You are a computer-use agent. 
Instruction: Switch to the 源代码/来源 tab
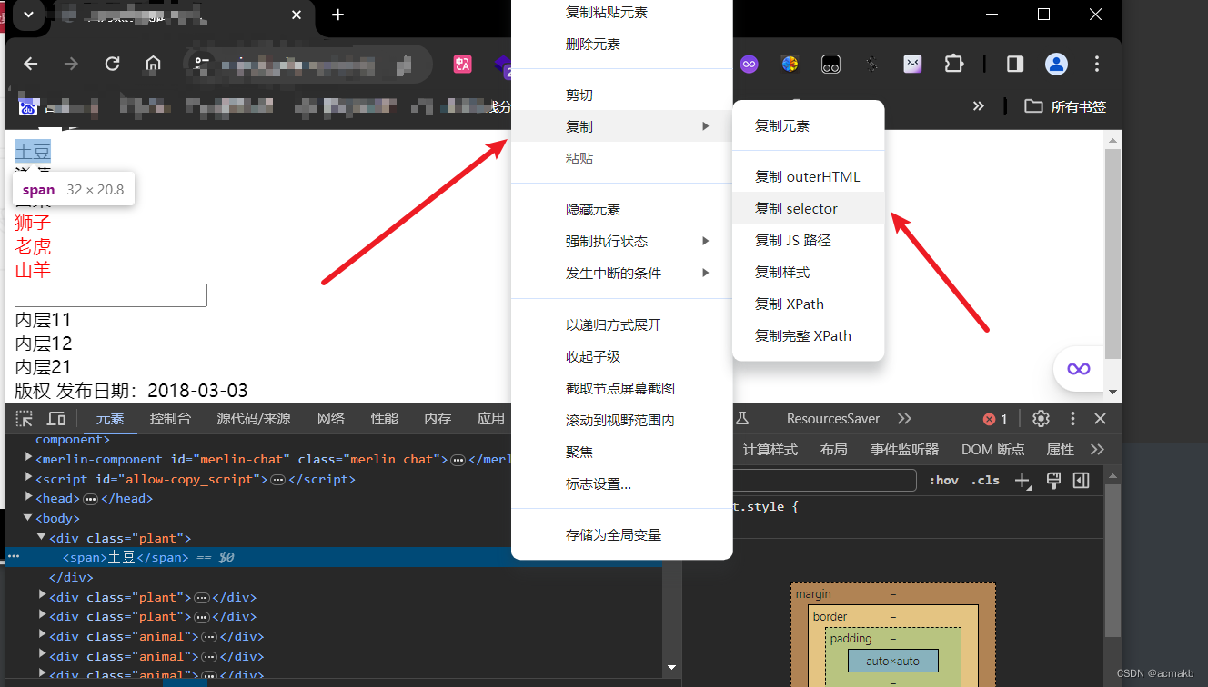coord(254,419)
